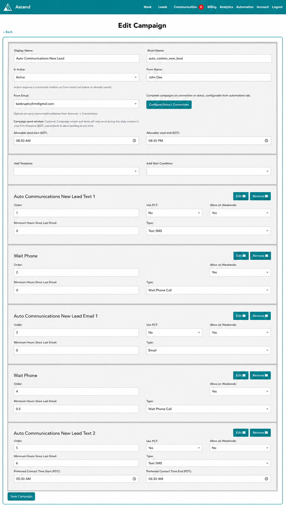Open clock picker for Allowable send start
The height and width of the screenshot is (508, 286).
(x=134, y=141)
